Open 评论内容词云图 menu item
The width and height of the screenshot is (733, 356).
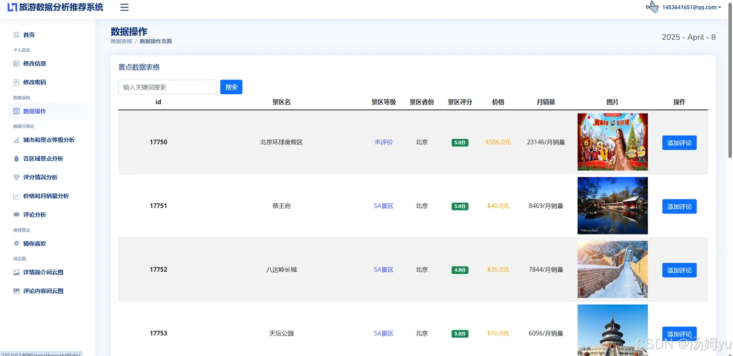[43, 291]
